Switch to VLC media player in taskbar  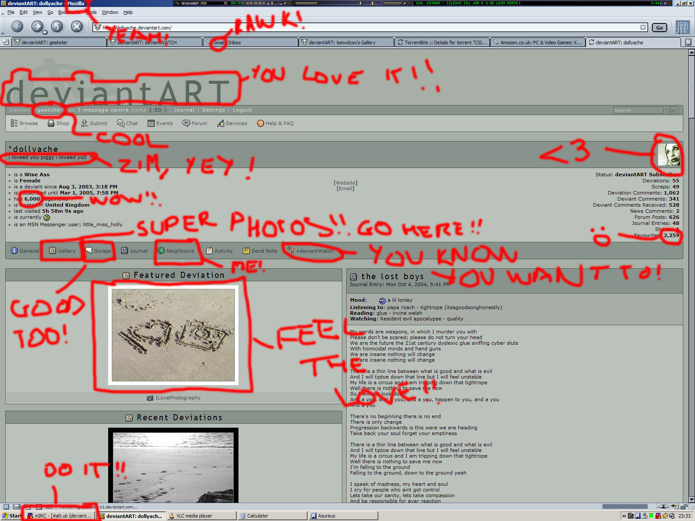click(202, 516)
